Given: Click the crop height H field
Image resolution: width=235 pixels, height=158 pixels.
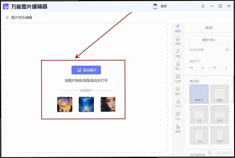Looking at the screenshot, I should tap(221, 68).
